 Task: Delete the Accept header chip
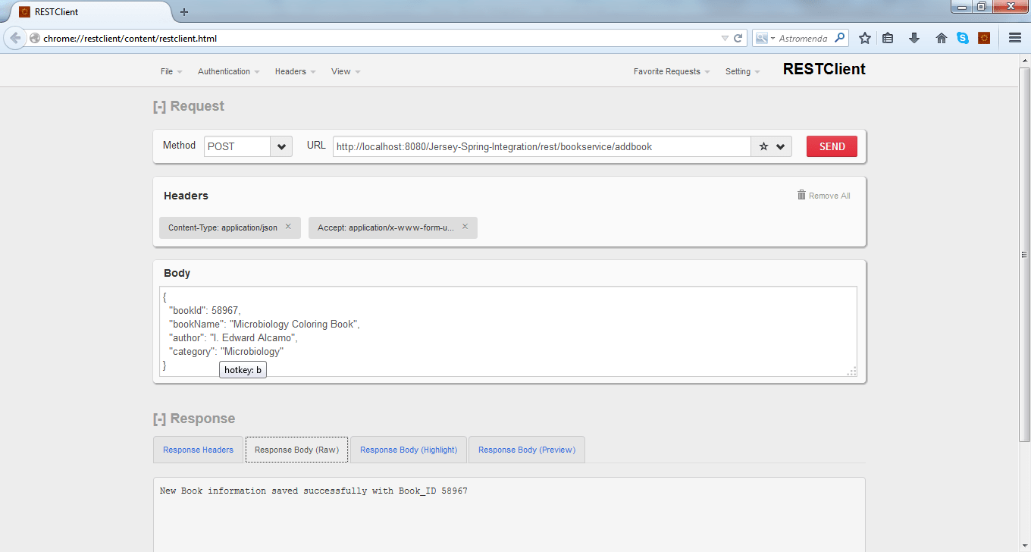coord(465,227)
